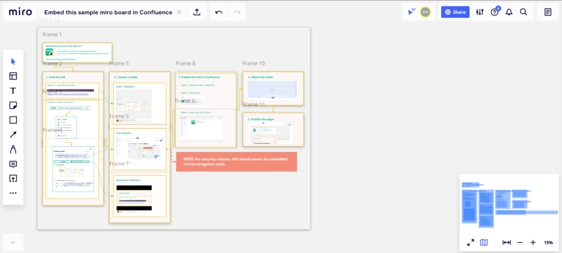Viewport: 562px width, 253px height.
Task: Select the pen drawing tool
Action: tap(13, 149)
